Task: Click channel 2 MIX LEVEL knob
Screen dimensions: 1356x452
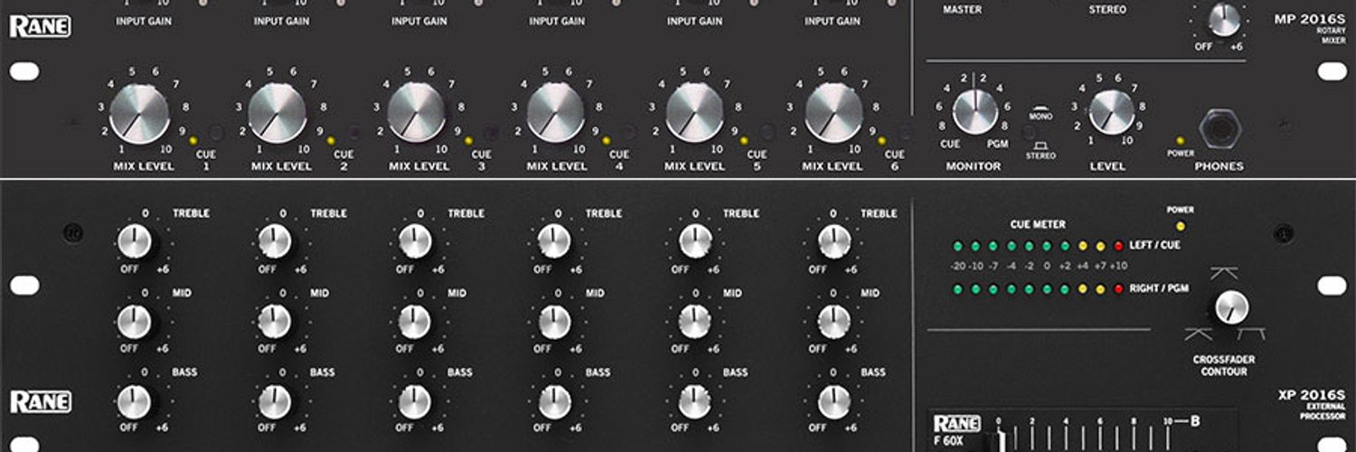Action: pos(277,113)
